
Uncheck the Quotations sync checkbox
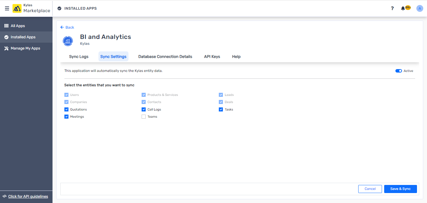tap(66, 109)
